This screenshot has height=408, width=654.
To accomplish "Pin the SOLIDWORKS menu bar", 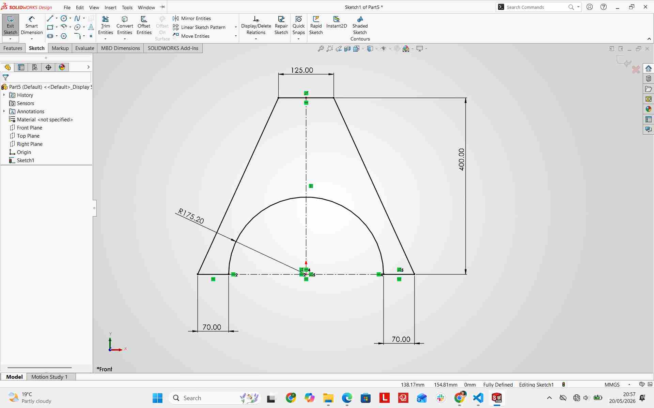I will click(162, 7).
